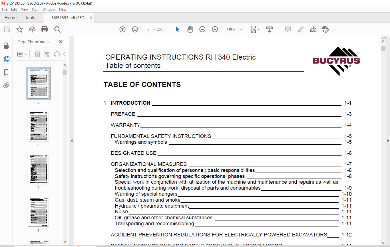Print the document with printer icon

[45, 29]
